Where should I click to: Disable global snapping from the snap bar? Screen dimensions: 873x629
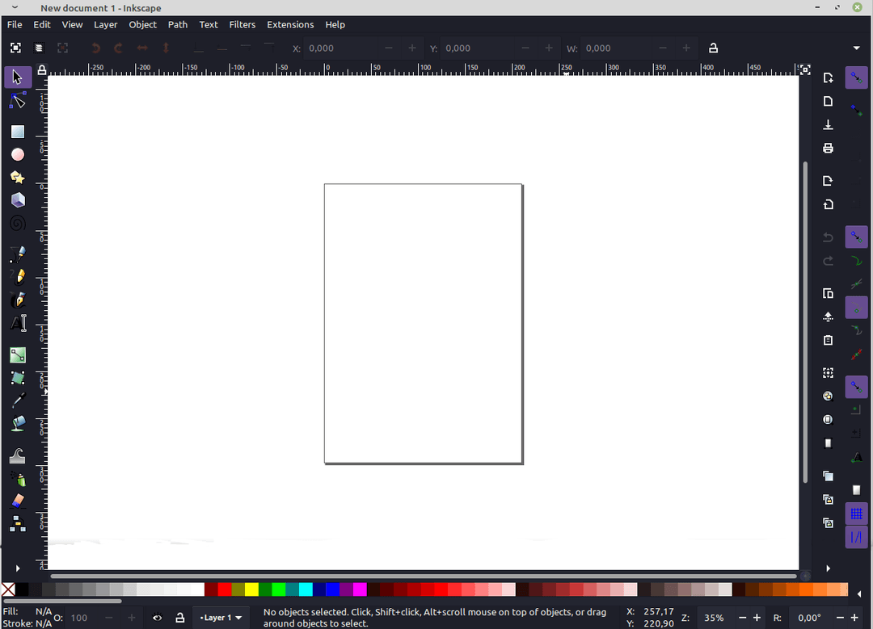tap(856, 78)
